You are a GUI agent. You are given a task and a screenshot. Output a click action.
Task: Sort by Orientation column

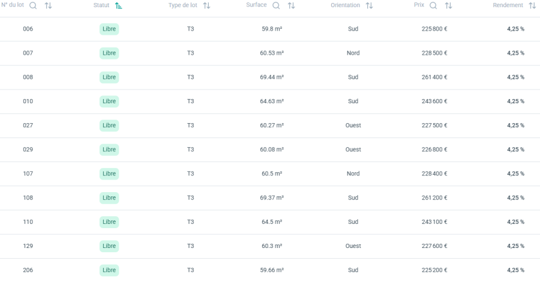point(369,5)
